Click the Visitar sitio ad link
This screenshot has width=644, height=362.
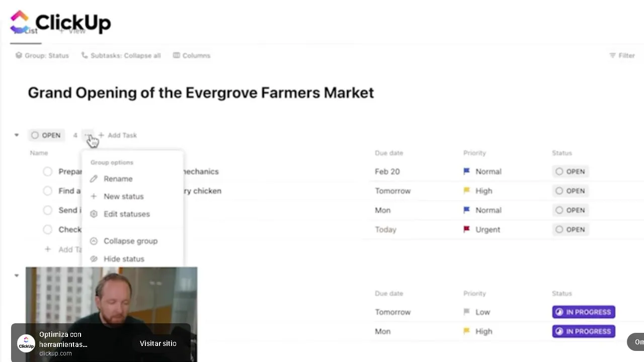(158, 343)
